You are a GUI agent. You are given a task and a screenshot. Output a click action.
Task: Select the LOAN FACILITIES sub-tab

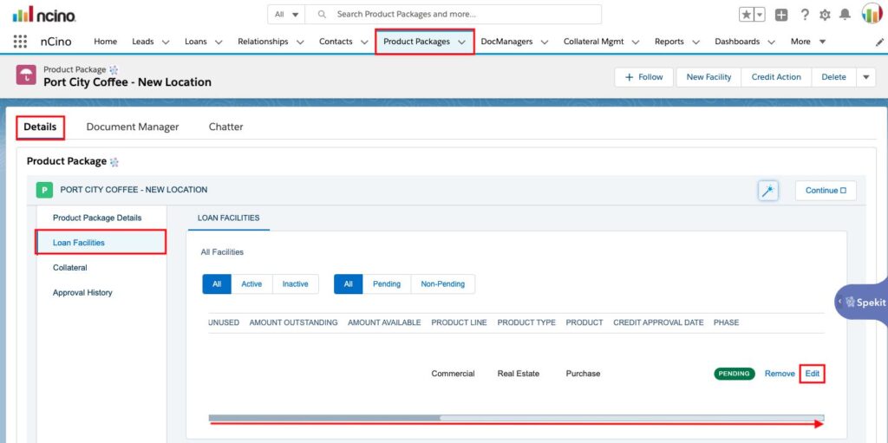point(229,218)
